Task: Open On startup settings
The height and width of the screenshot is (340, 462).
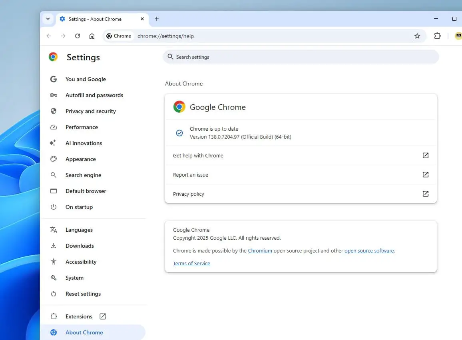Action: pos(79,207)
